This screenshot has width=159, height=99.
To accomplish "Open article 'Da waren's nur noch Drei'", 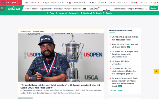I will 125,82.
